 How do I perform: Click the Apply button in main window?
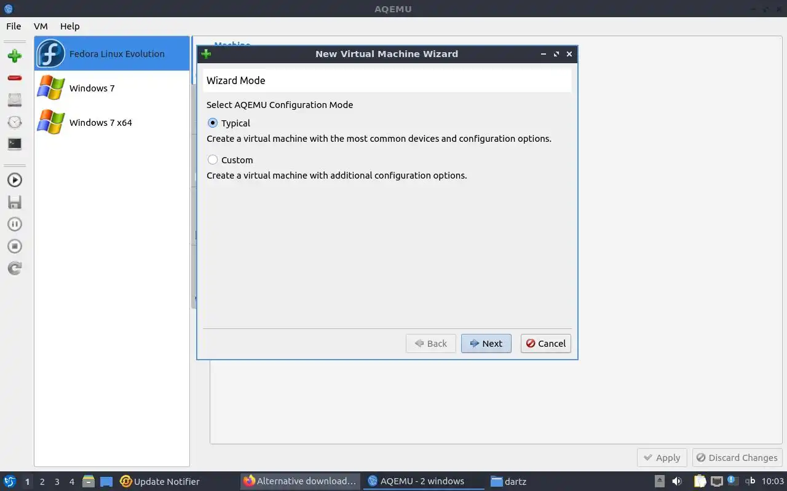662,457
